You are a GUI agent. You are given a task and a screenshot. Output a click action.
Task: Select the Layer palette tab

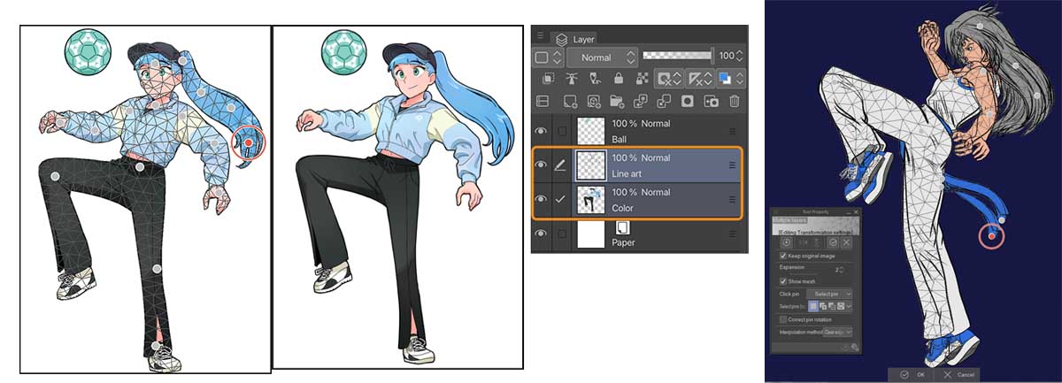(573, 40)
